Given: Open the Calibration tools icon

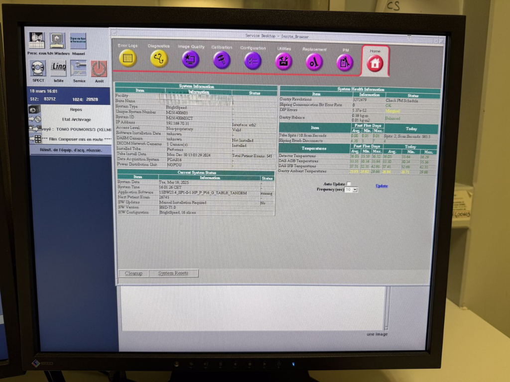Looking at the screenshot, I should click(x=222, y=60).
